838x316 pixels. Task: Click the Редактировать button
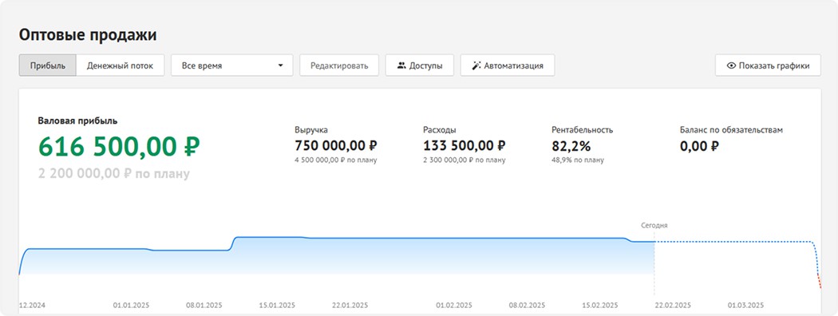339,65
